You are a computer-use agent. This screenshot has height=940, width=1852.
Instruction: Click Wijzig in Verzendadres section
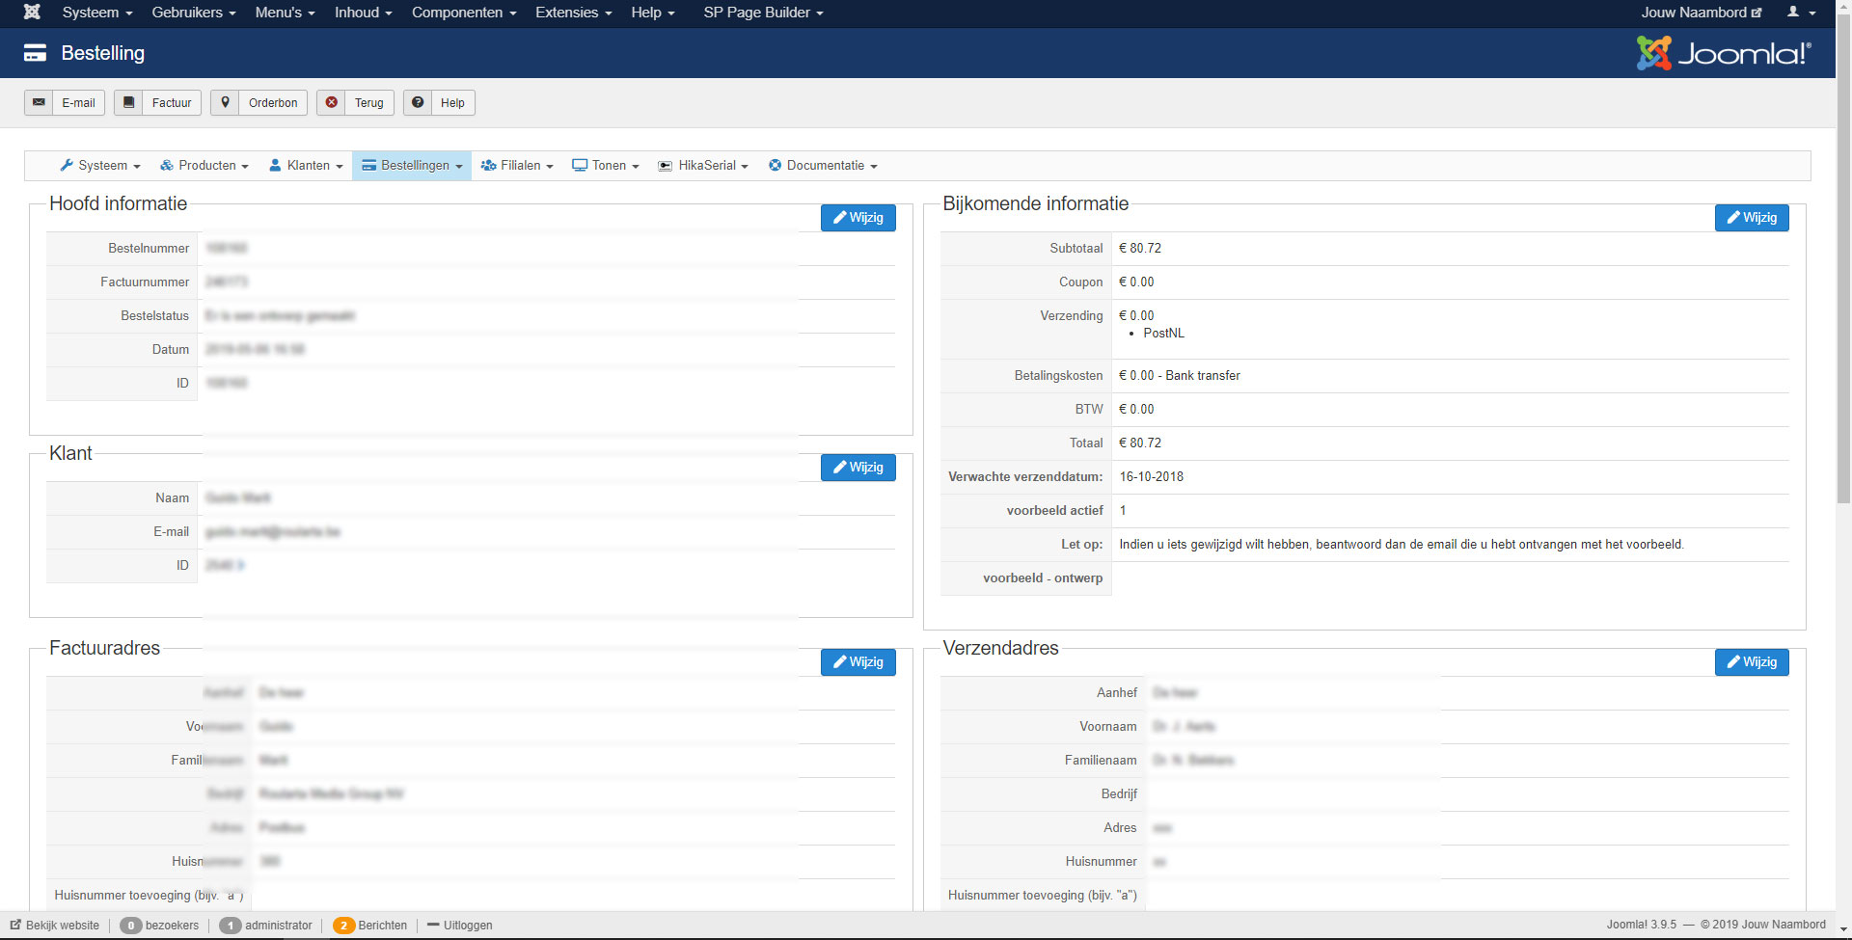point(1752,662)
